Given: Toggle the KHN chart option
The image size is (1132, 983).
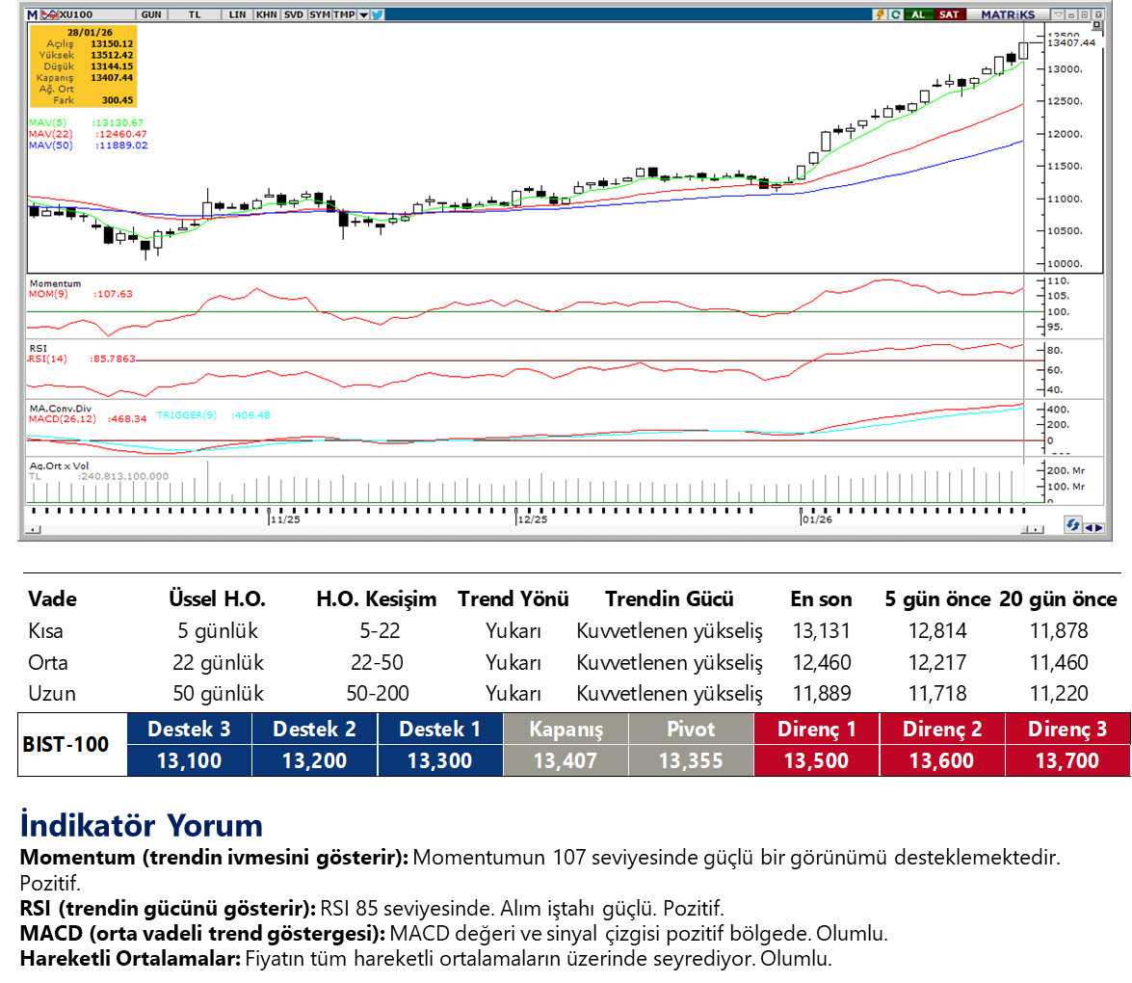Looking at the screenshot, I should coord(266,14).
